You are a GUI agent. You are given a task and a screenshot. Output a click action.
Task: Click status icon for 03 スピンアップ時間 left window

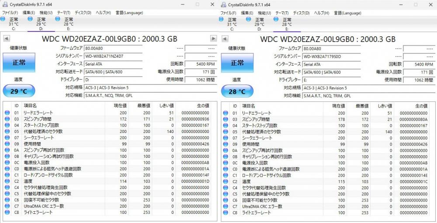coord(7,119)
